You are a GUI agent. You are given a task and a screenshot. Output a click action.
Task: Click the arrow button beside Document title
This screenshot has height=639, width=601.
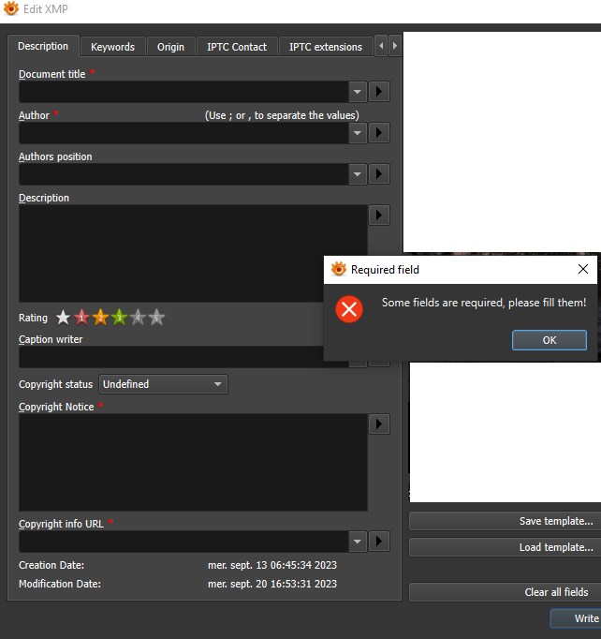click(379, 91)
